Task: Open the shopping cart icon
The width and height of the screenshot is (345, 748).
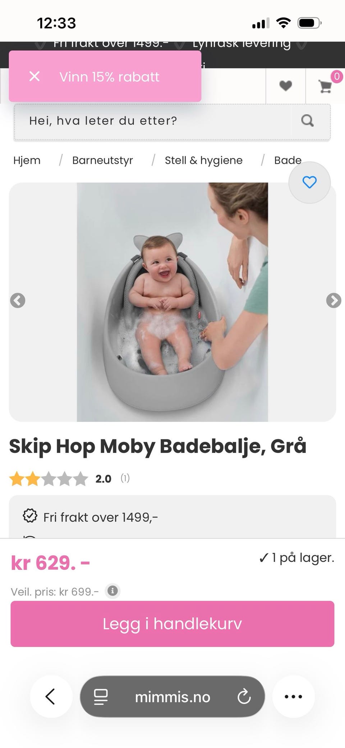Action: [x=325, y=86]
